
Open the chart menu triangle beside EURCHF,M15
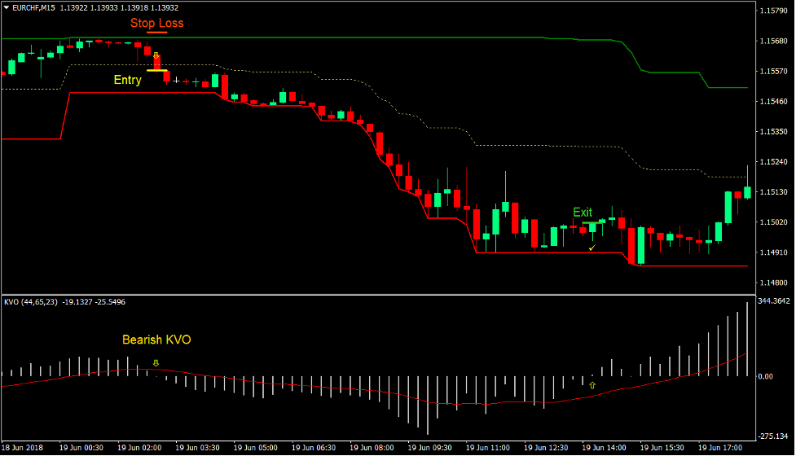pyautogui.click(x=7, y=7)
